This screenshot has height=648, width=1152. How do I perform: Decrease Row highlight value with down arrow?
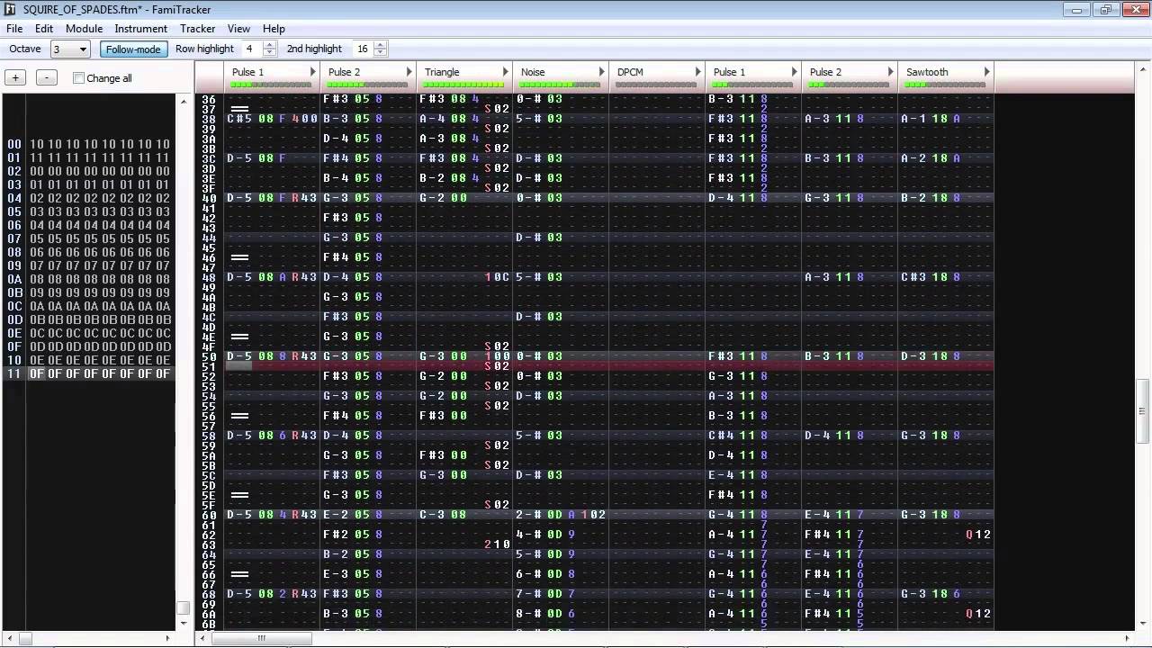(269, 53)
